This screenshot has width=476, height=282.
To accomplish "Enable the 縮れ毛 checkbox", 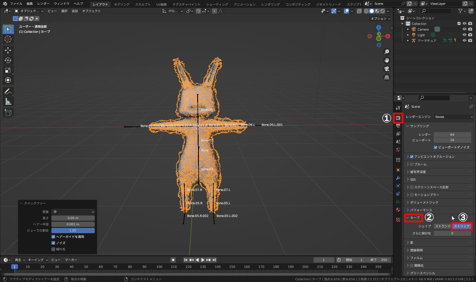I will pyautogui.click(x=53, y=249).
